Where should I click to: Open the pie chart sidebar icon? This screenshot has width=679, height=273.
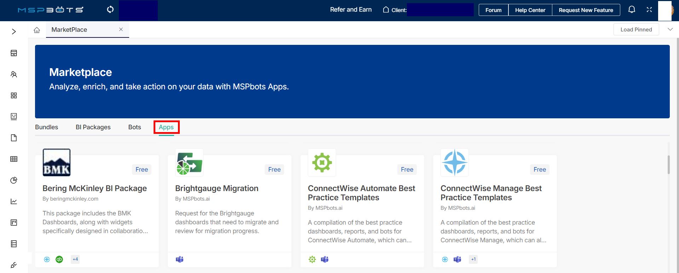(14, 180)
